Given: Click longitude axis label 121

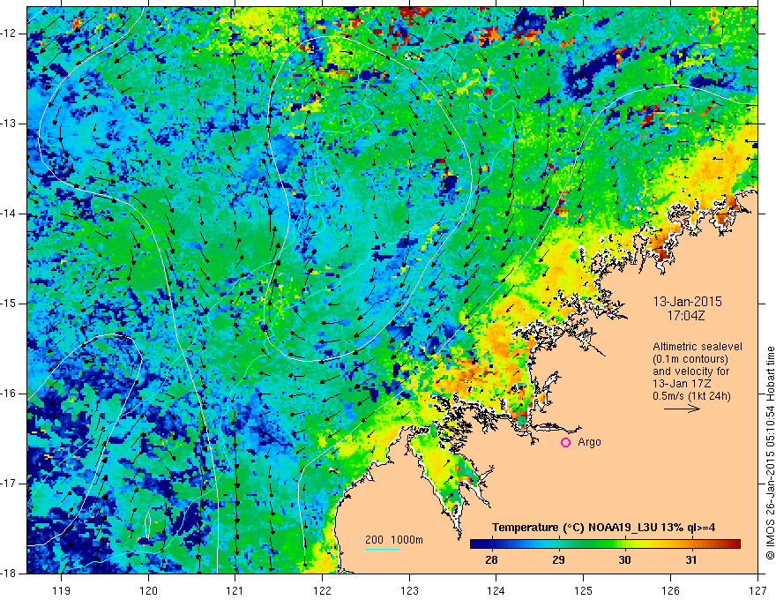Looking at the screenshot, I should click(x=235, y=590).
